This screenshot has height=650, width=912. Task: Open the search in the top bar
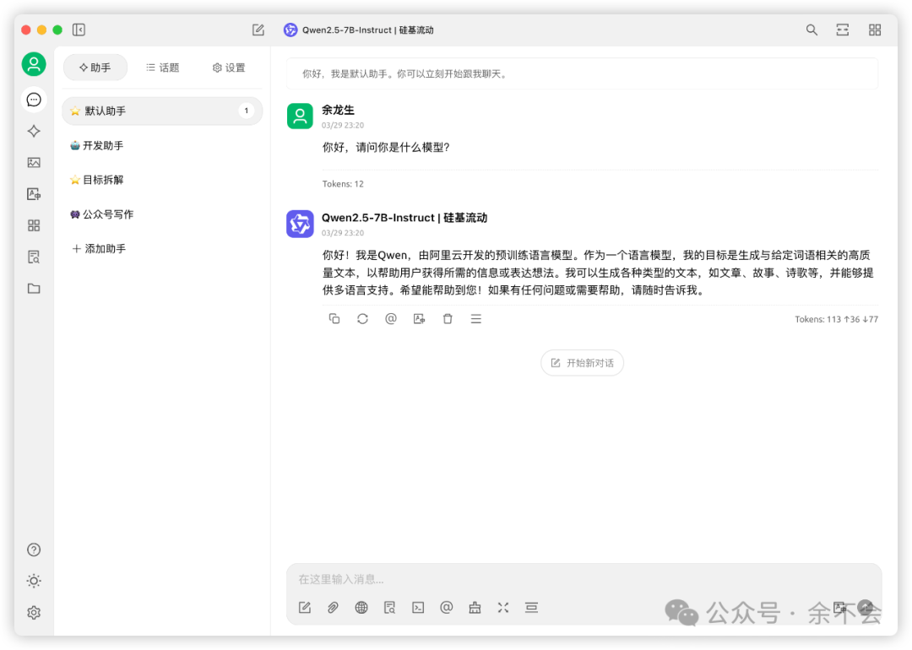811,30
